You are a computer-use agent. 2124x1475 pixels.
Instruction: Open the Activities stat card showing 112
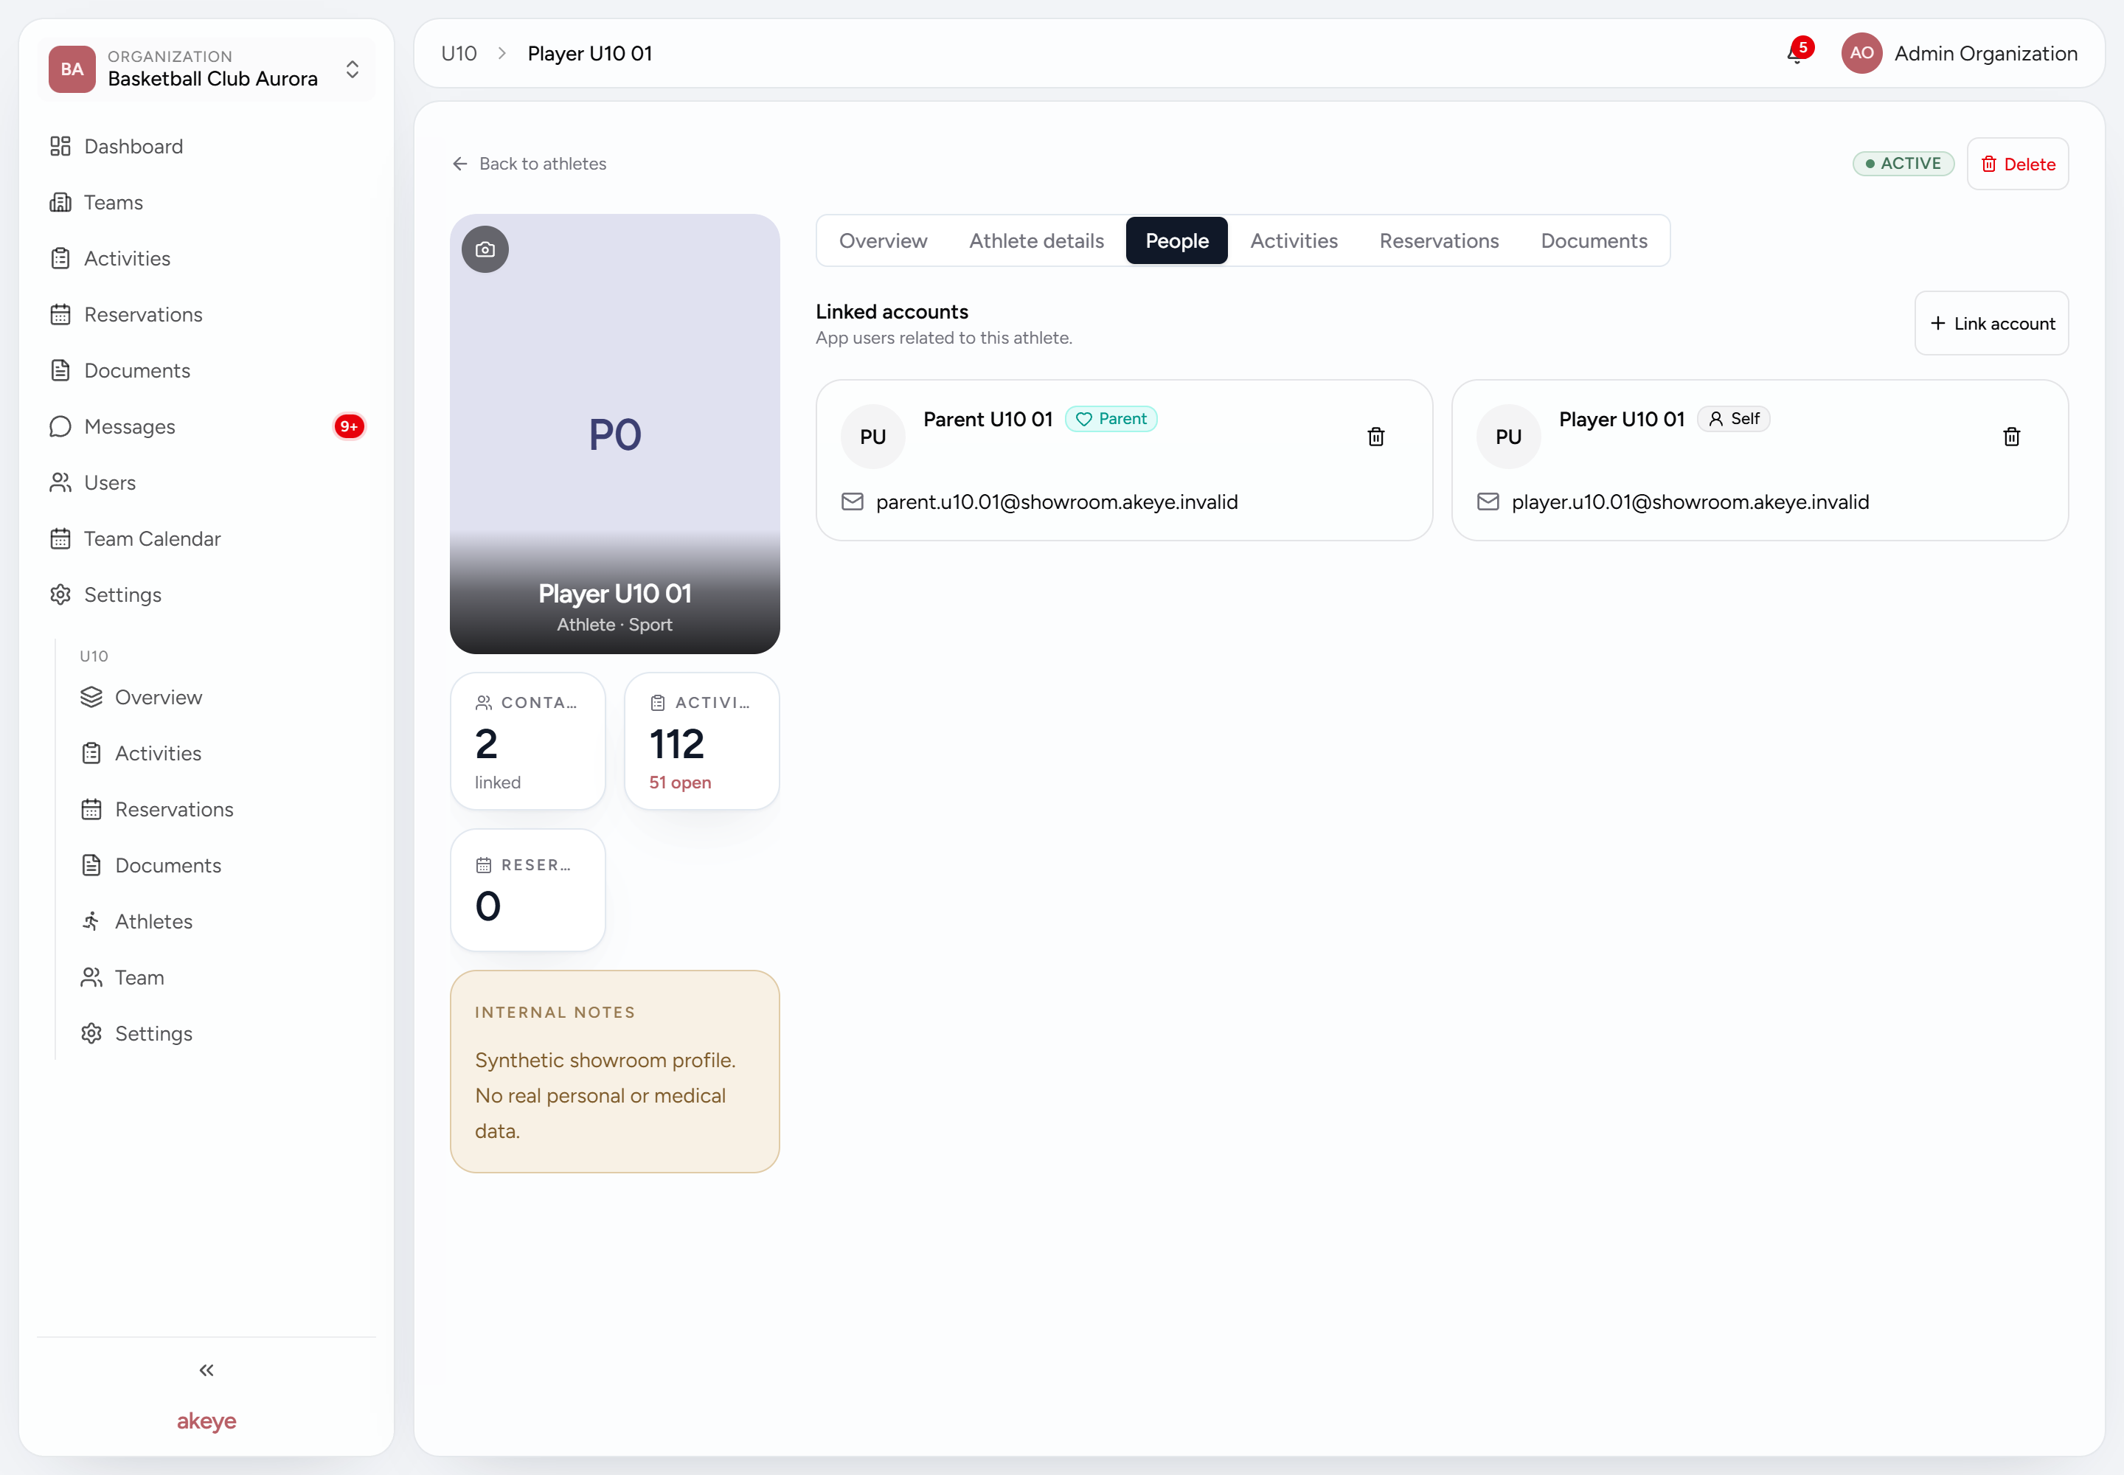point(701,741)
